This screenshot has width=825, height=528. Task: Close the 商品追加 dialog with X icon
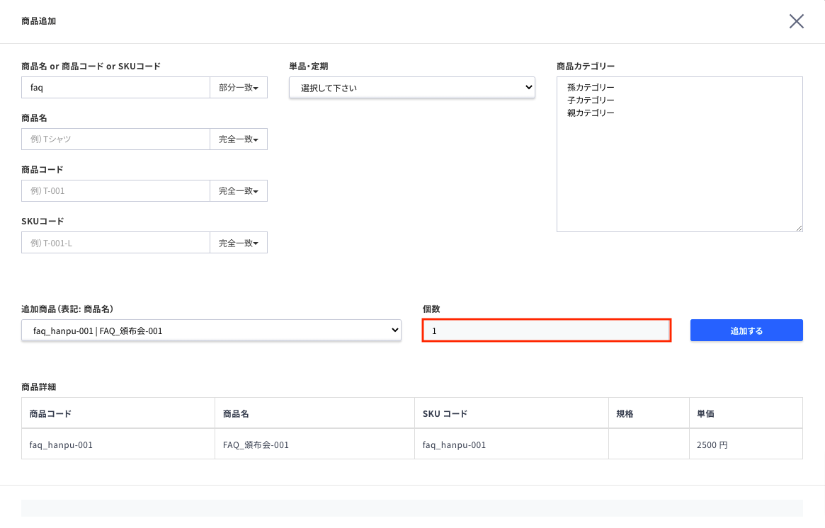coord(797,21)
